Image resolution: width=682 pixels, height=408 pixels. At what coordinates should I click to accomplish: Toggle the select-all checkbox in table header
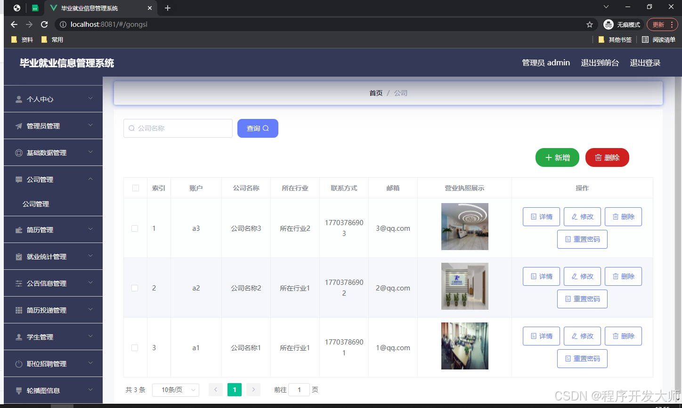pos(136,188)
